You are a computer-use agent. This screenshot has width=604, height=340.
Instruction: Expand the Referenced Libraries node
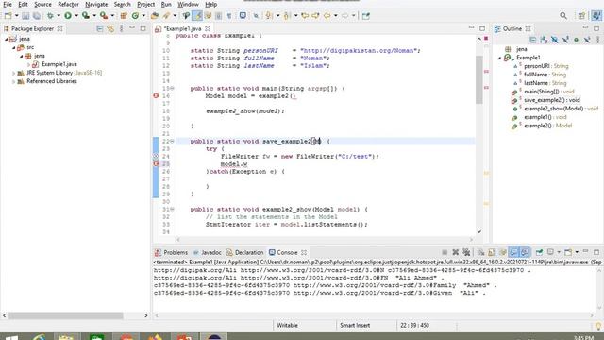click(x=14, y=81)
